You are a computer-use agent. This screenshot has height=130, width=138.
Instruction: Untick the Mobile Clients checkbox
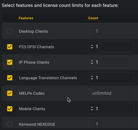[x=10, y=109]
